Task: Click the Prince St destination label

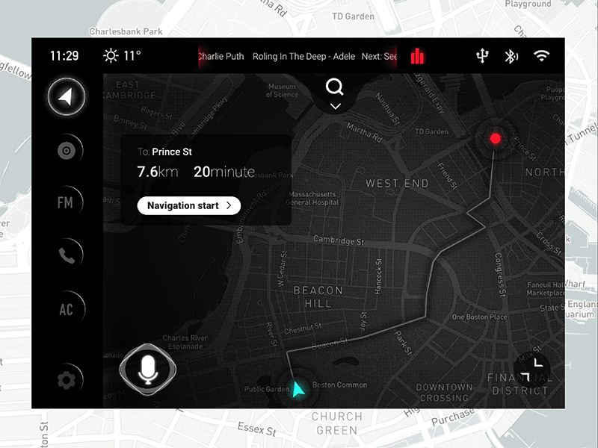Action: point(170,152)
